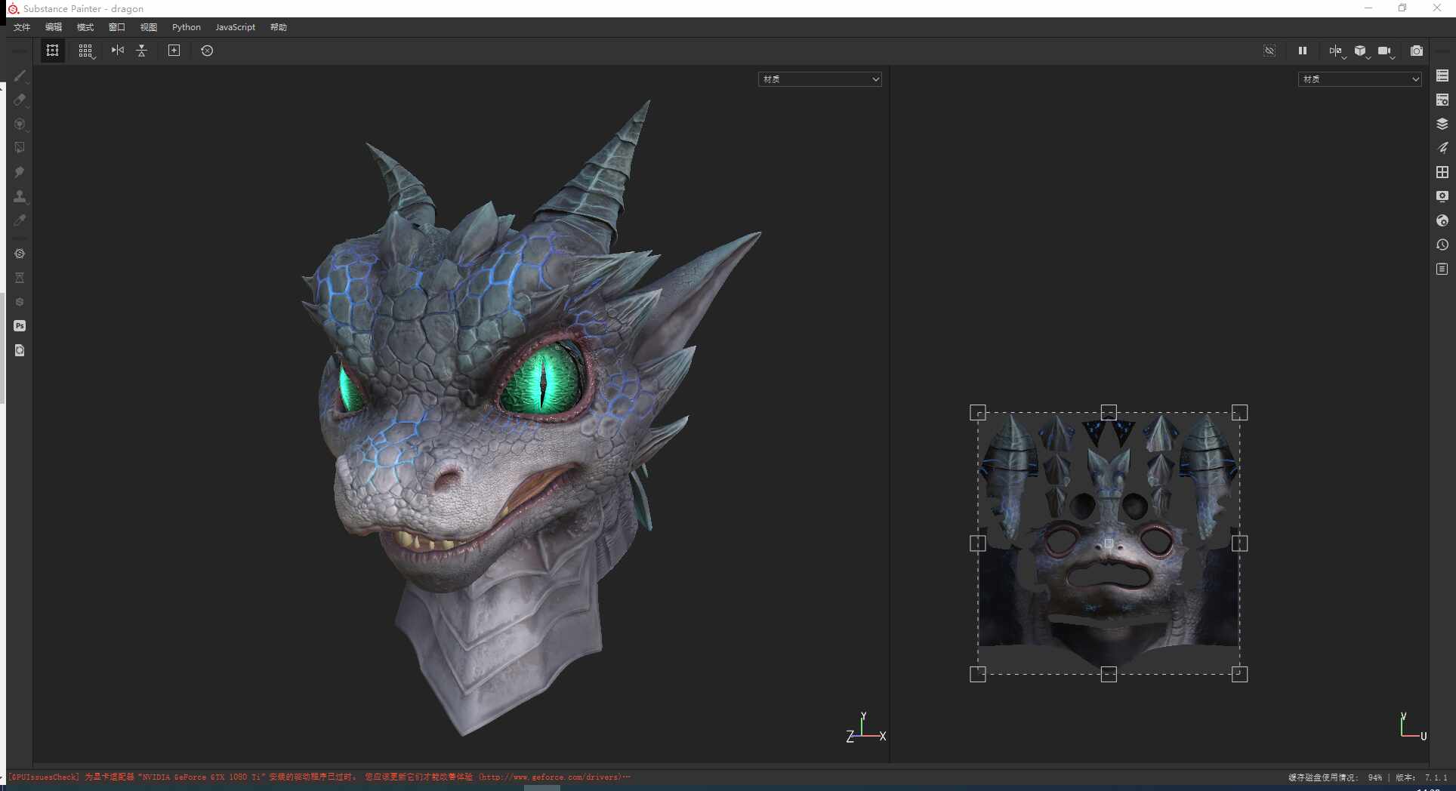
Task: Open the Log panel icon
Action: point(1442,269)
